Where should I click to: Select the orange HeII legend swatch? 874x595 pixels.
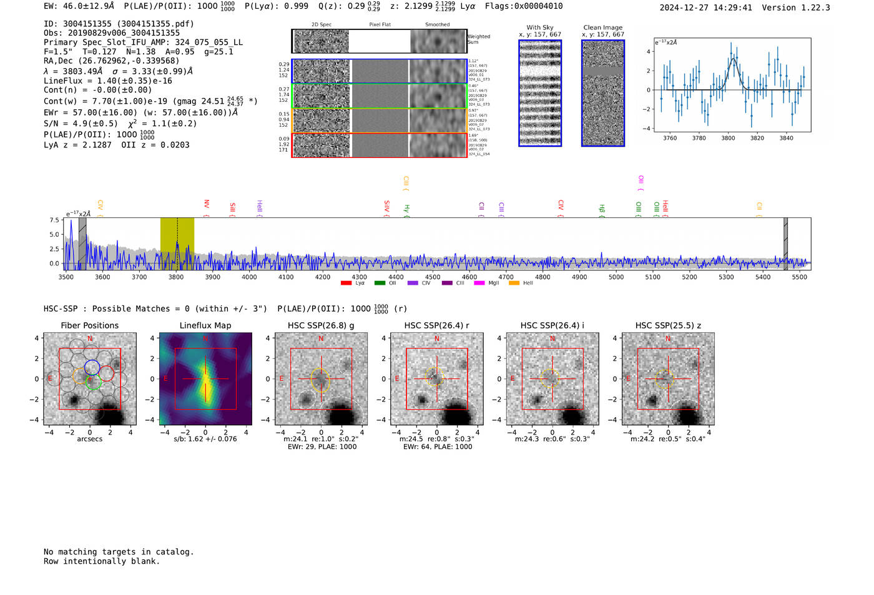tap(514, 283)
